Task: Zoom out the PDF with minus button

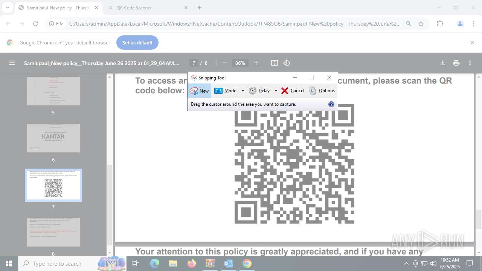Action: pyautogui.click(x=224, y=63)
